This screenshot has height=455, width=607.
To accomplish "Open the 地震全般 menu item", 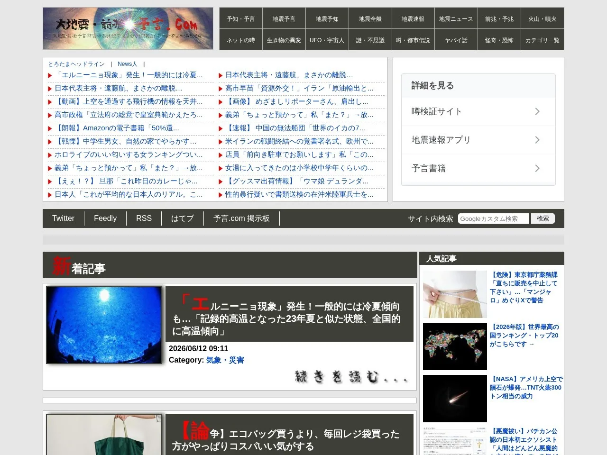I will click(370, 19).
